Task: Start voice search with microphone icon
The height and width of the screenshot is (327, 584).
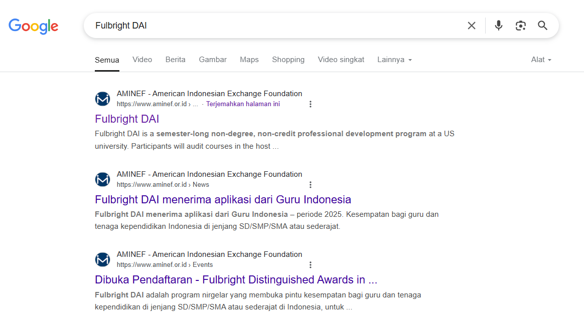Action: (x=498, y=26)
